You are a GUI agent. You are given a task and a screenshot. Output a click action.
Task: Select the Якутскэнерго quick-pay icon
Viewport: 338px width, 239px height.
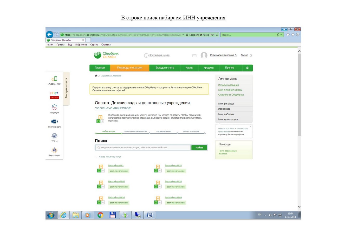click(x=54, y=150)
